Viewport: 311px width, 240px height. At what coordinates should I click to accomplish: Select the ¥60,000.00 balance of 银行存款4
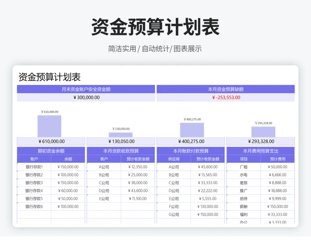click(68, 191)
